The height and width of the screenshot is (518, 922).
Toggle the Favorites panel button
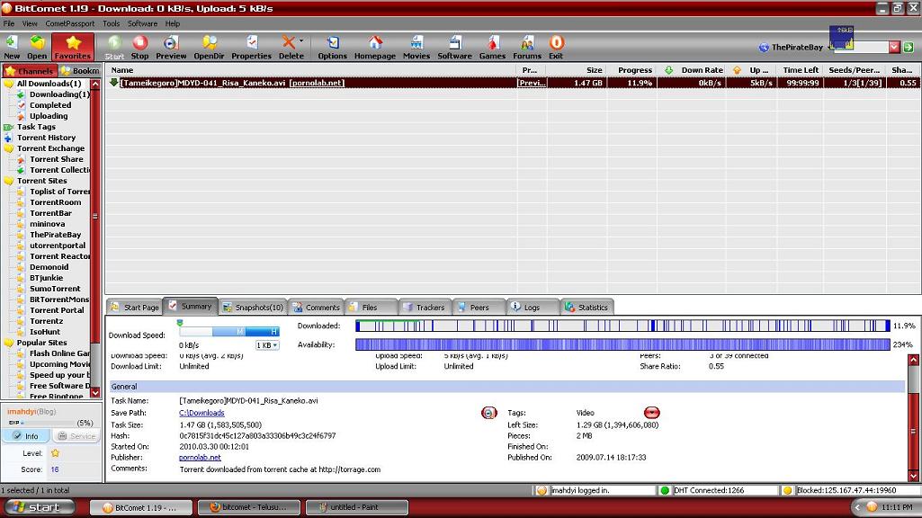(73, 47)
